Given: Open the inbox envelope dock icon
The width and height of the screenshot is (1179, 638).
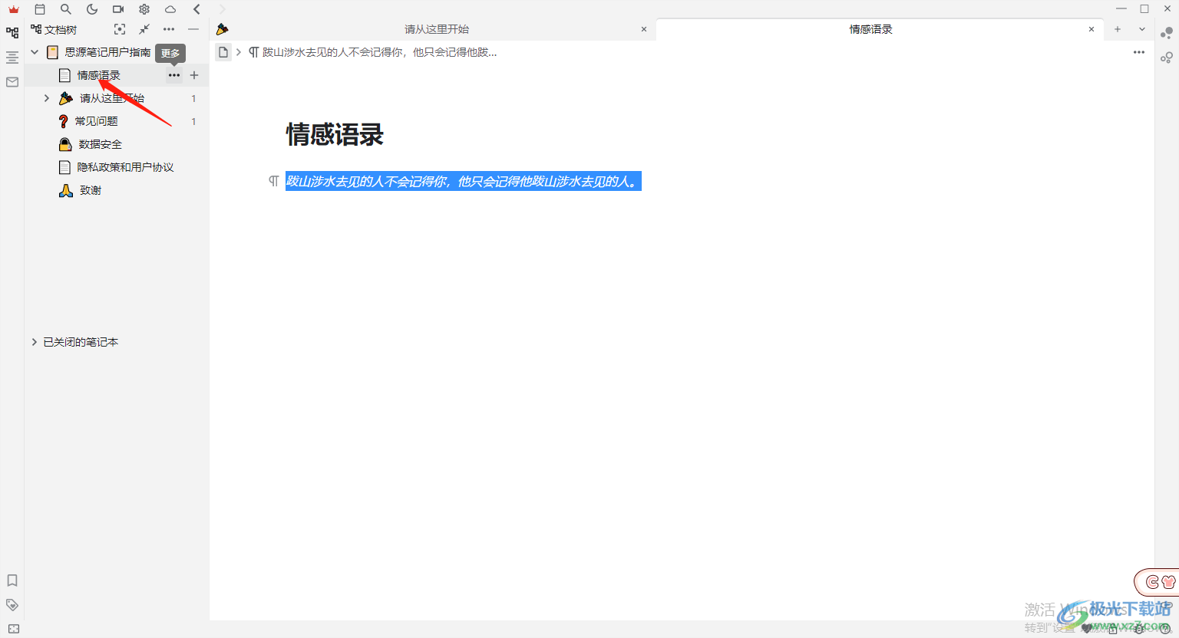Looking at the screenshot, I should [x=12, y=82].
